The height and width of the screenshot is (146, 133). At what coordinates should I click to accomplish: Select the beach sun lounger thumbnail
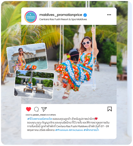(34, 84)
